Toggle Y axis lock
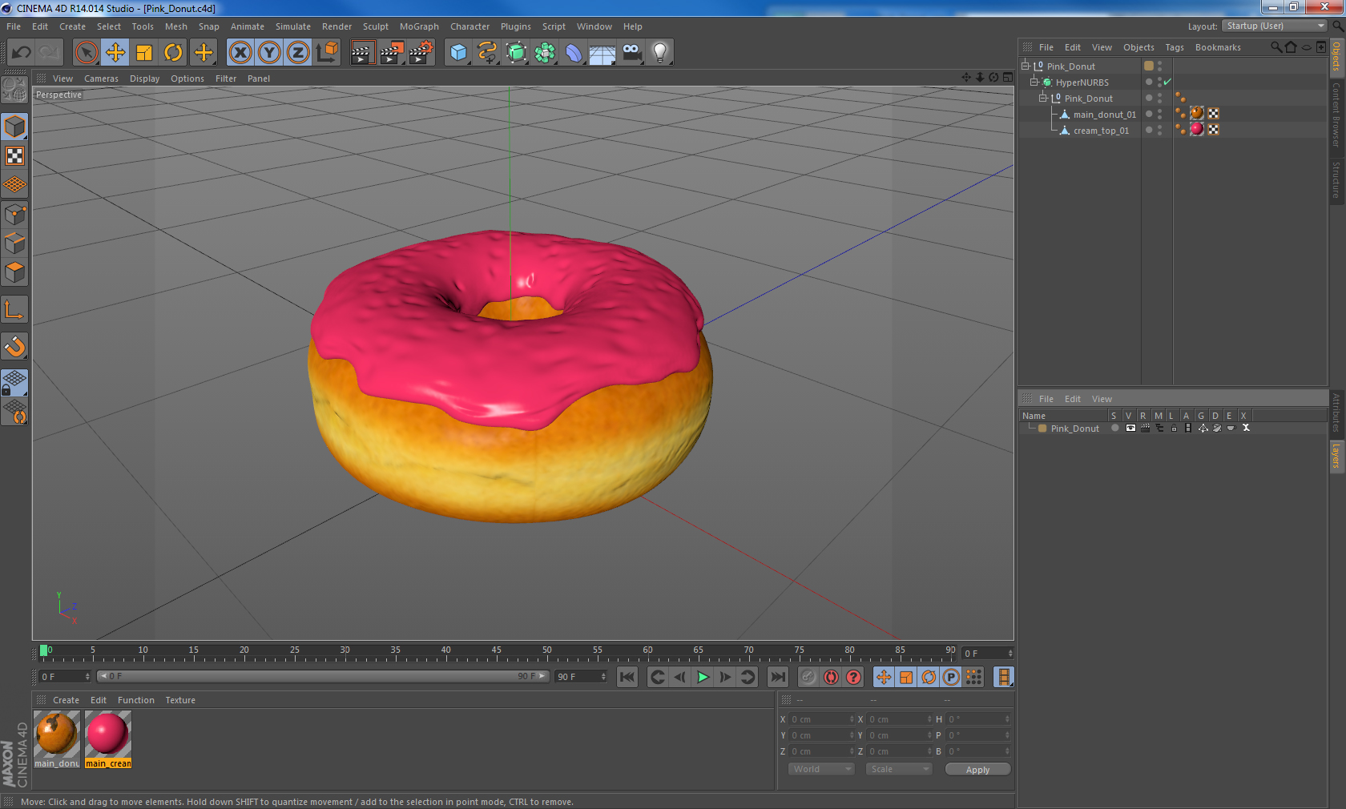 pyautogui.click(x=269, y=53)
